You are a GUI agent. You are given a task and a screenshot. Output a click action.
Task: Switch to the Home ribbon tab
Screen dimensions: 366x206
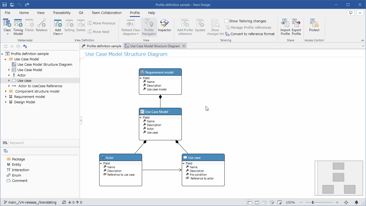click(24, 13)
